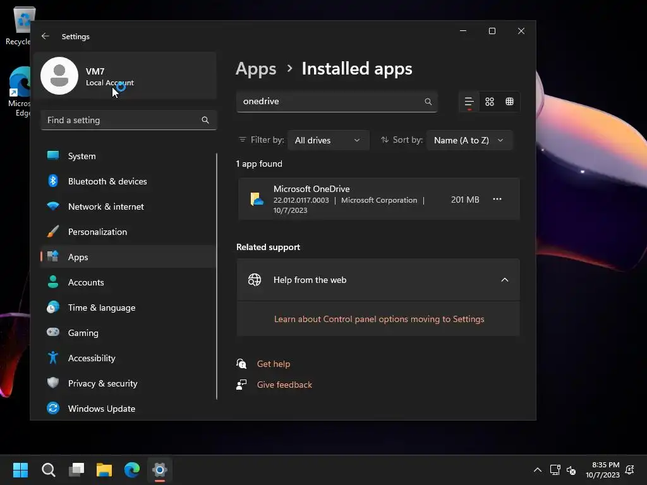The image size is (647, 485).
Task: Open Network & internet settings
Action: [x=128, y=207]
